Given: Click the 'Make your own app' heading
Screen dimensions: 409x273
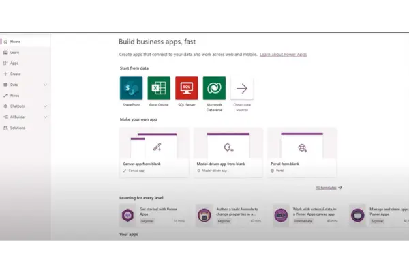Looking at the screenshot, I should [x=138, y=119].
